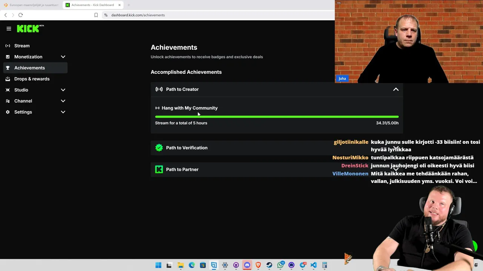The width and height of the screenshot is (483, 271).
Task: Open Steam from the taskbar
Action: [x=269, y=265]
